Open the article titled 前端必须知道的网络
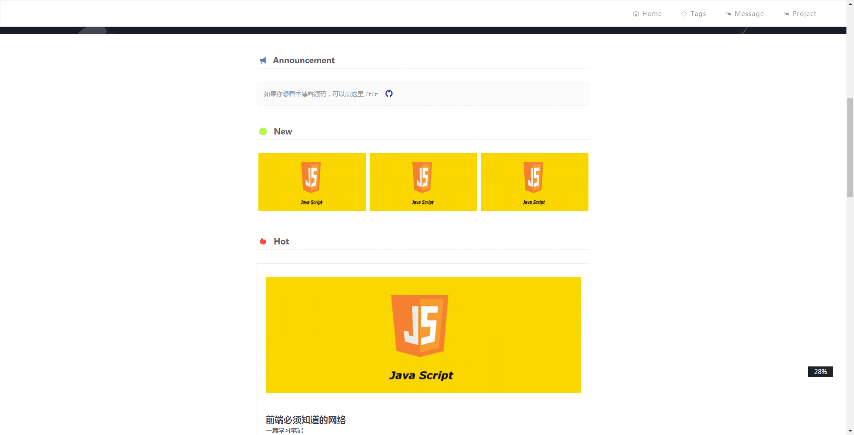The height and width of the screenshot is (435, 854). pyautogui.click(x=306, y=420)
